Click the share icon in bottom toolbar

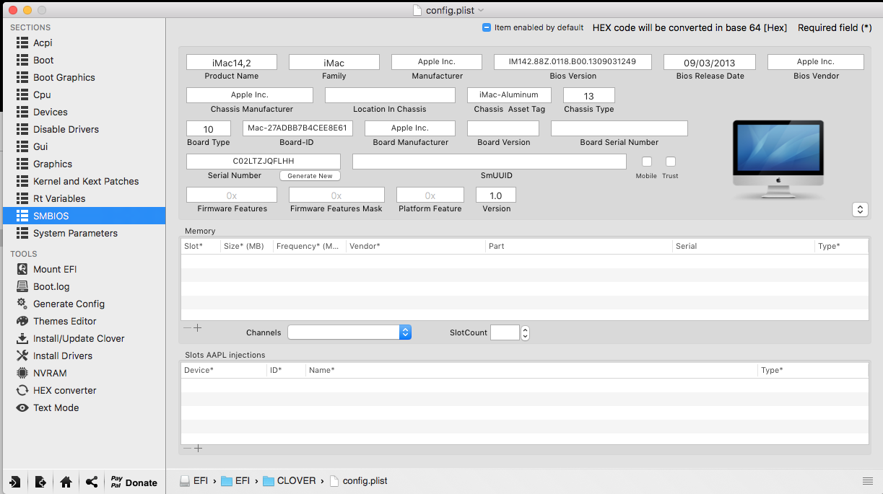92,482
